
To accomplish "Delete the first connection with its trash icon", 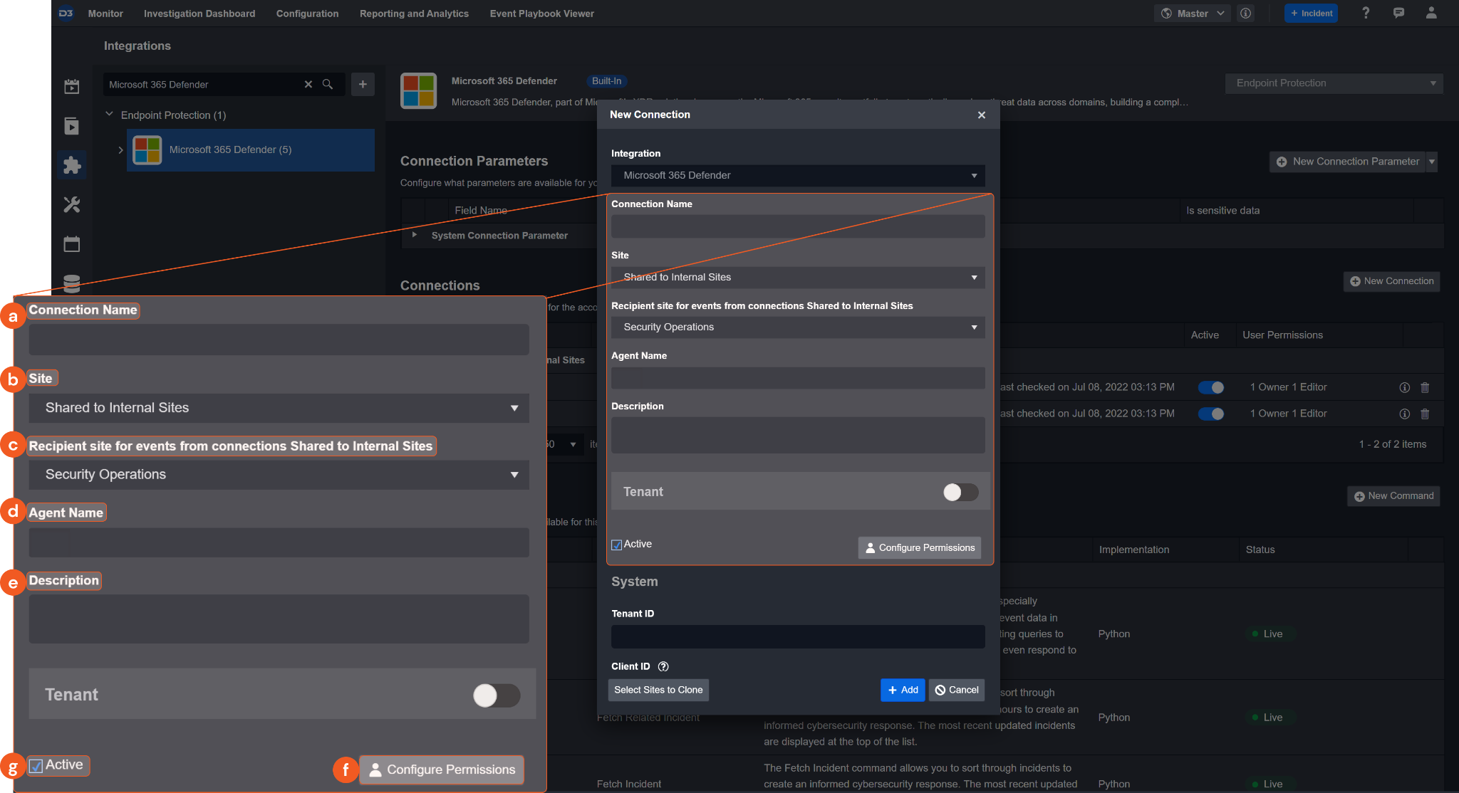I will pyautogui.click(x=1425, y=387).
